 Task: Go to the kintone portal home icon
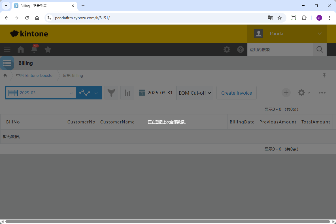[x=21, y=49]
